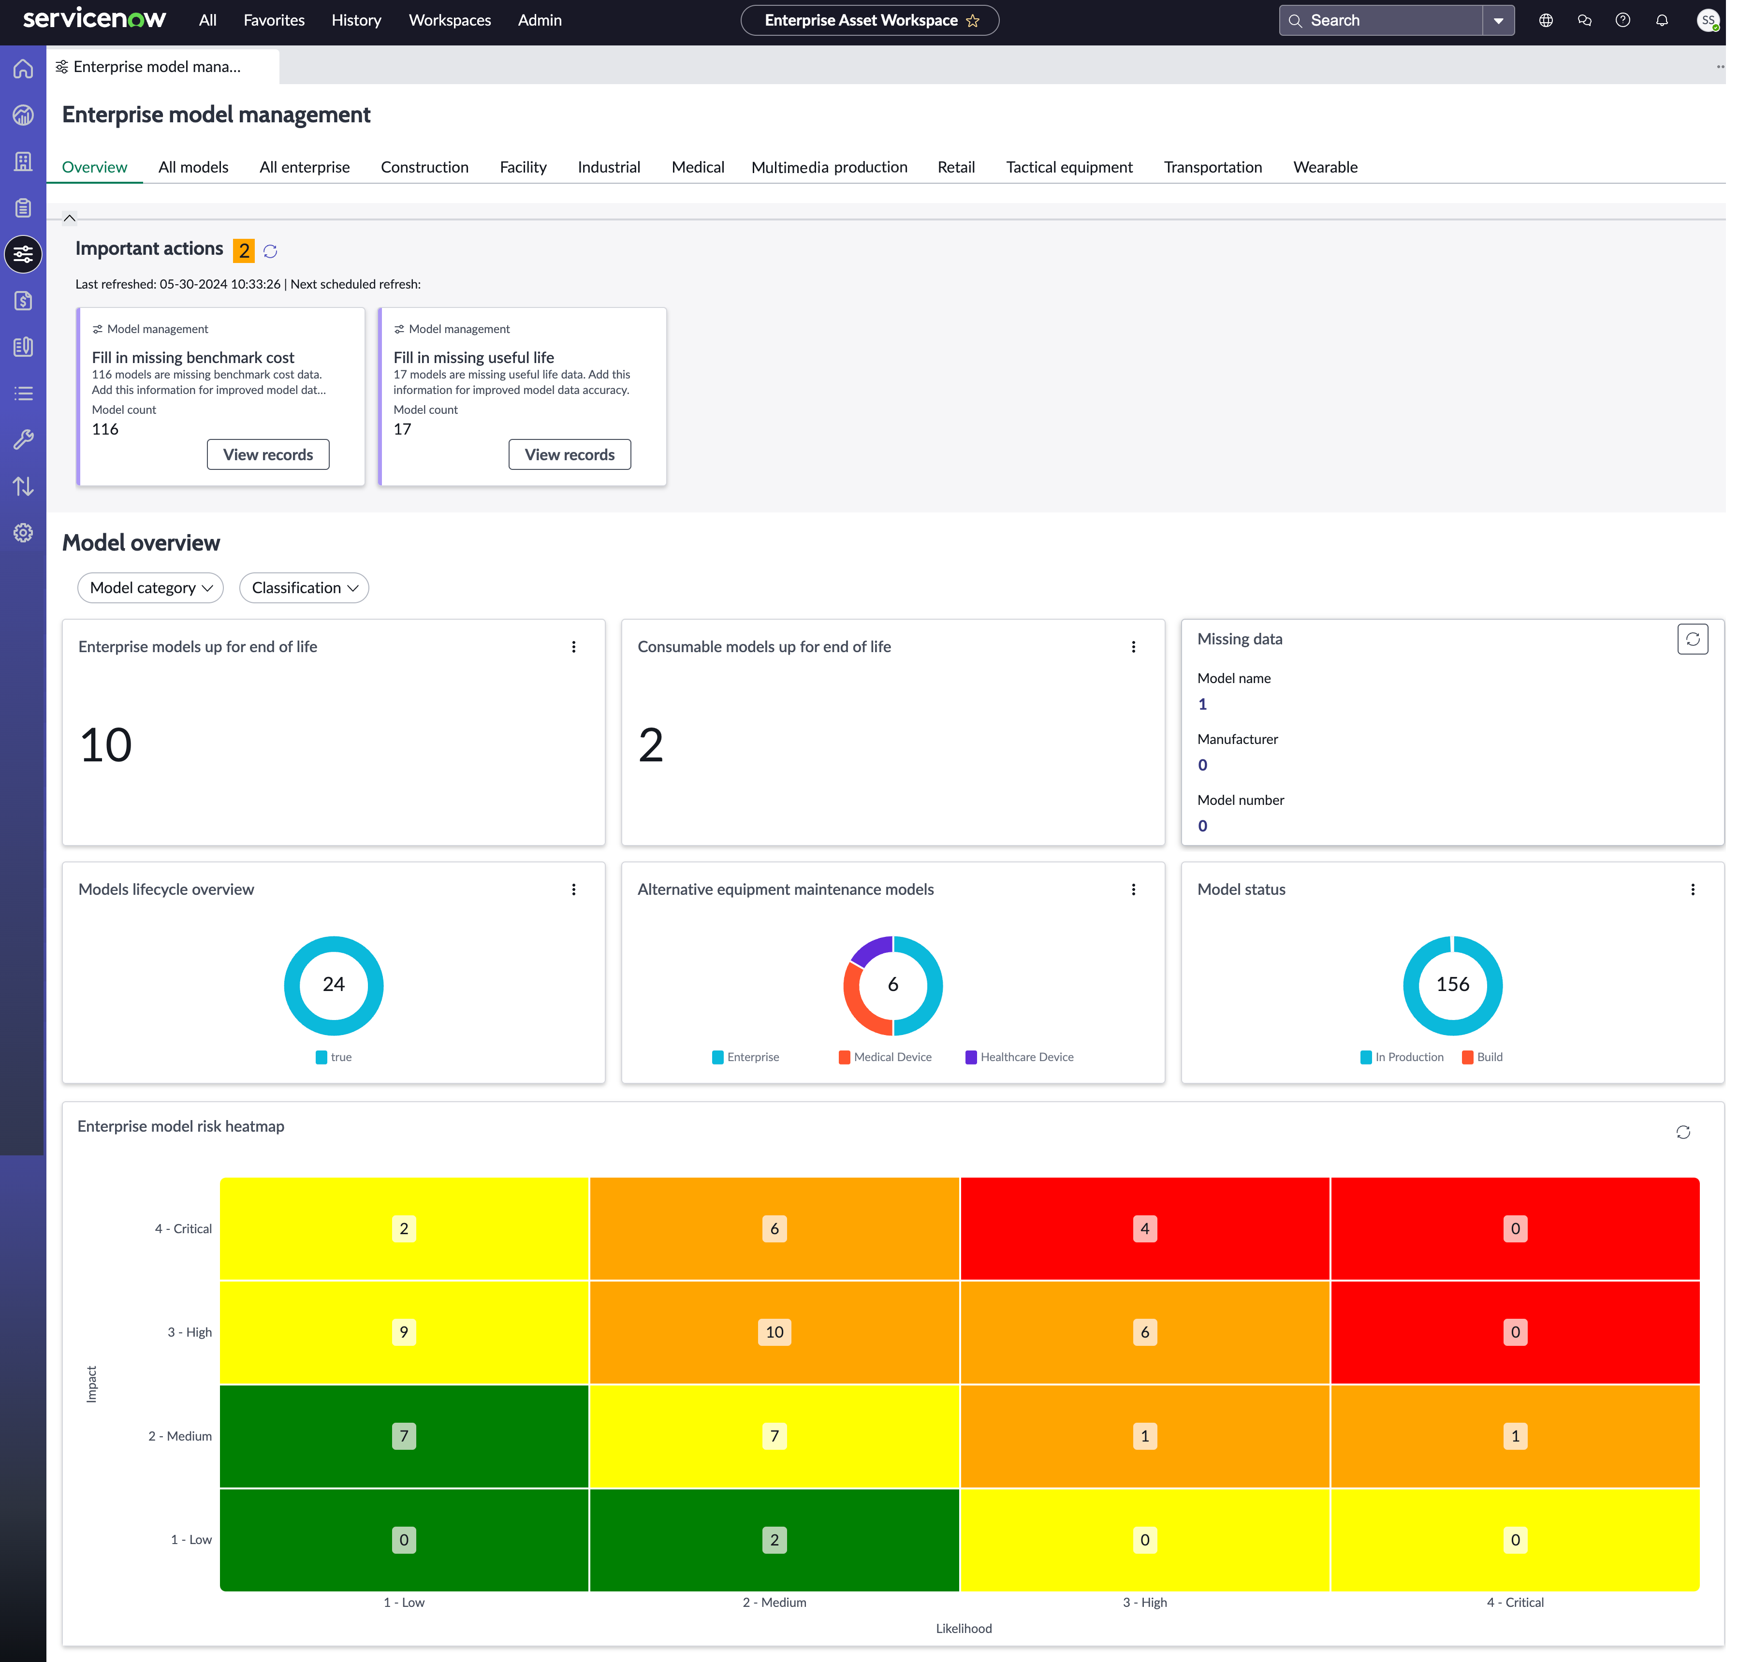
Task: Open the sidebar settings gear icon
Action: 23,533
